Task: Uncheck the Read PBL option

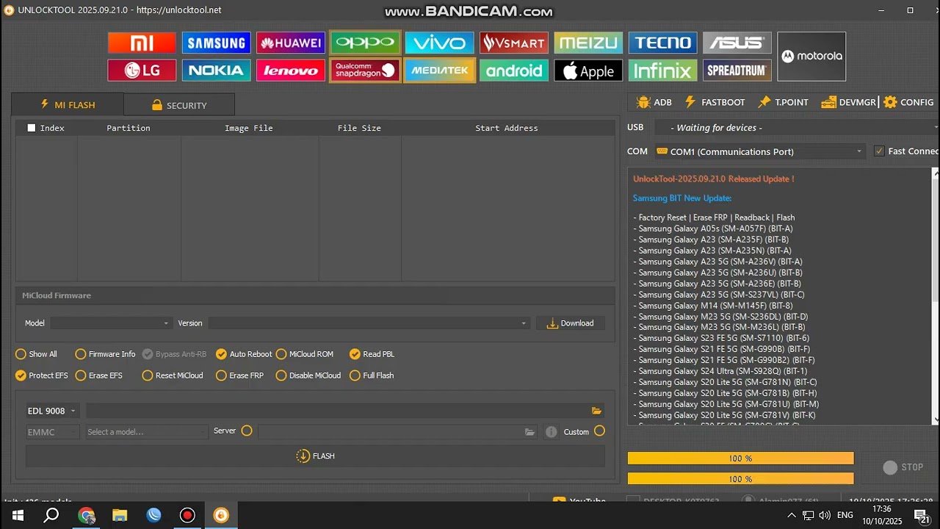Action: click(x=372, y=354)
